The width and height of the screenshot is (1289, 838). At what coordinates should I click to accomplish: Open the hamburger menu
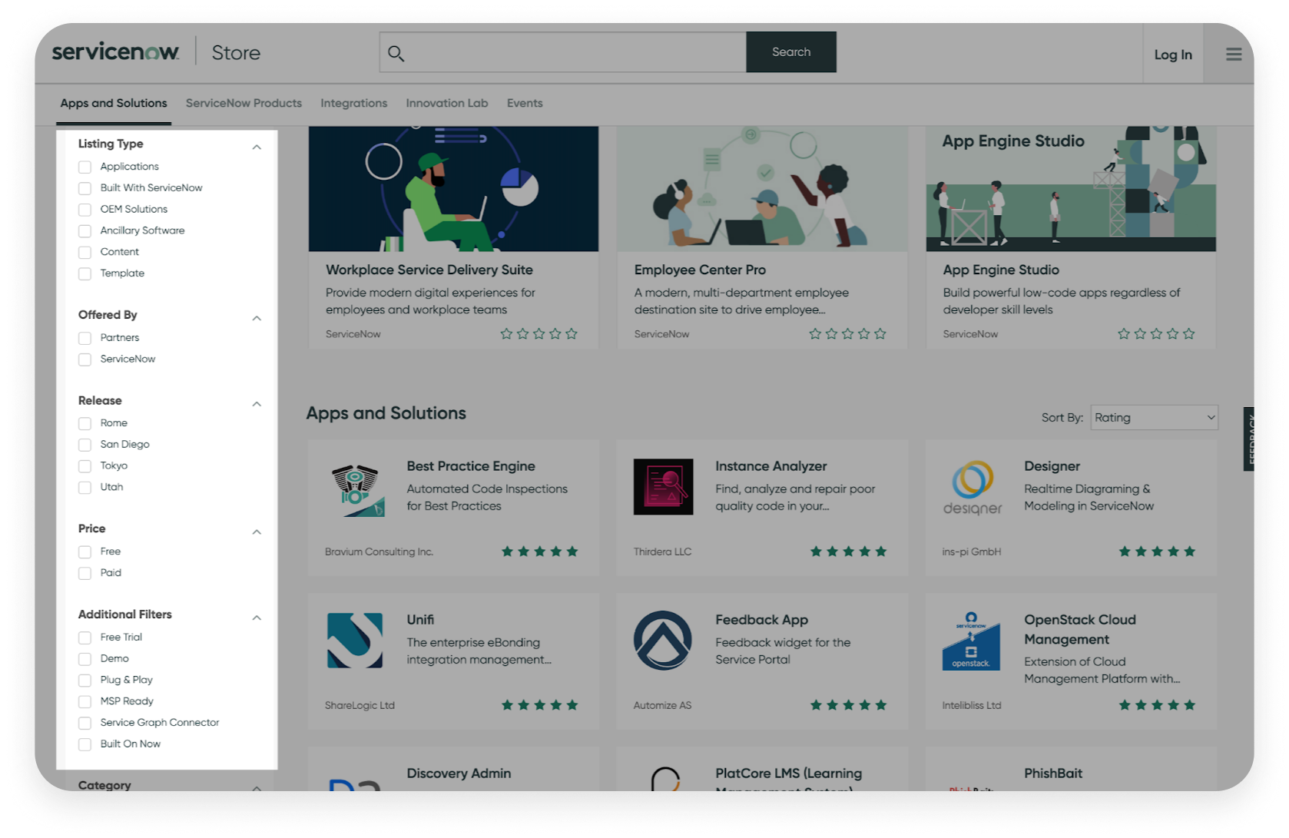coord(1234,54)
